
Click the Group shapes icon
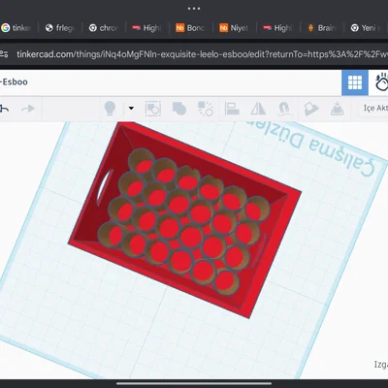tap(179, 109)
